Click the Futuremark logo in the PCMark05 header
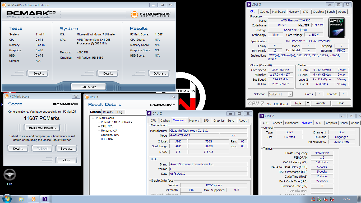 pos(151,14)
